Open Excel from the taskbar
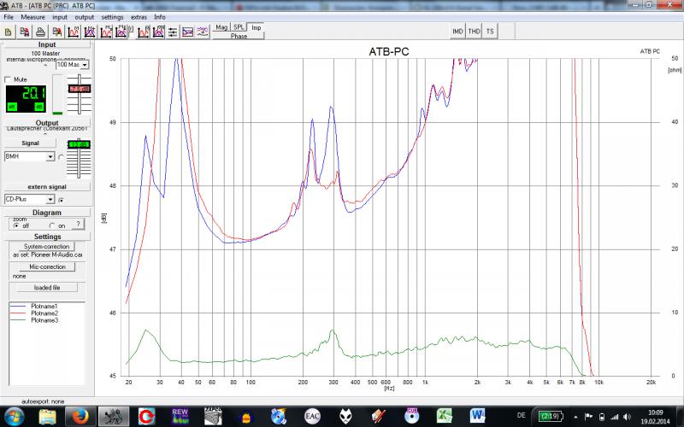Viewport: 684px width, 427px height. [444, 416]
